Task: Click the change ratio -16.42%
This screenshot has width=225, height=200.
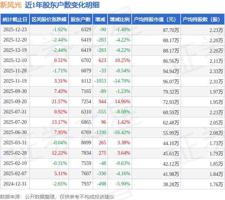Action: (x=122, y=133)
